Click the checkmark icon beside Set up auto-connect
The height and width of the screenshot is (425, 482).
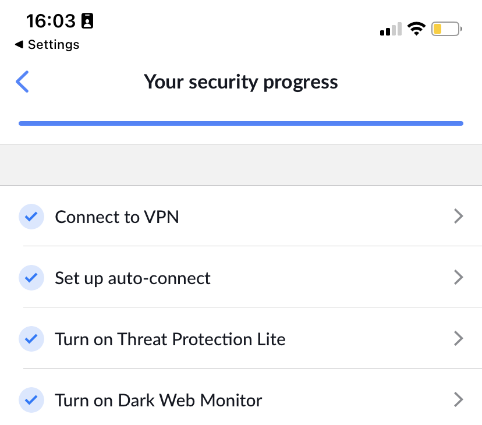[31, 278]
